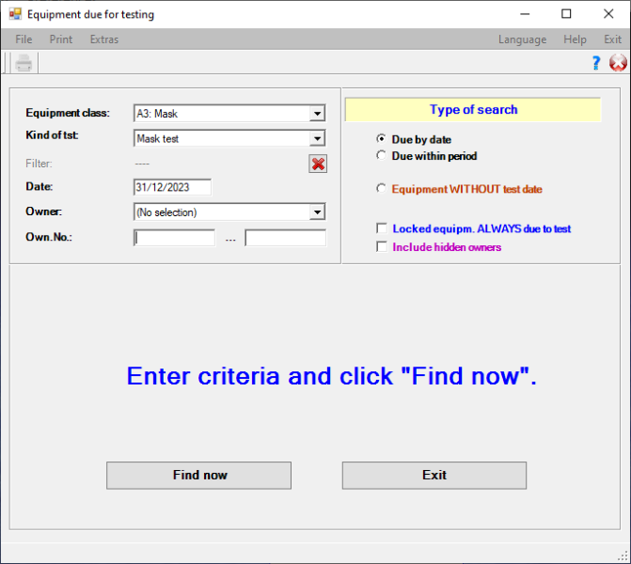This screenshot has height=564, width=631.
Task: Open help via blue question mark icon
Action: (595, 63)
